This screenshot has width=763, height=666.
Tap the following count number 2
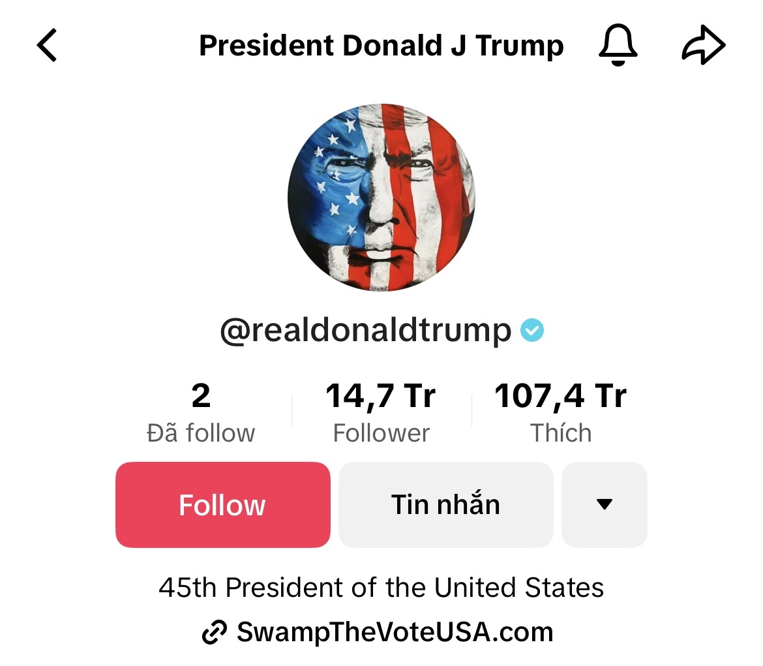point(201,395)
